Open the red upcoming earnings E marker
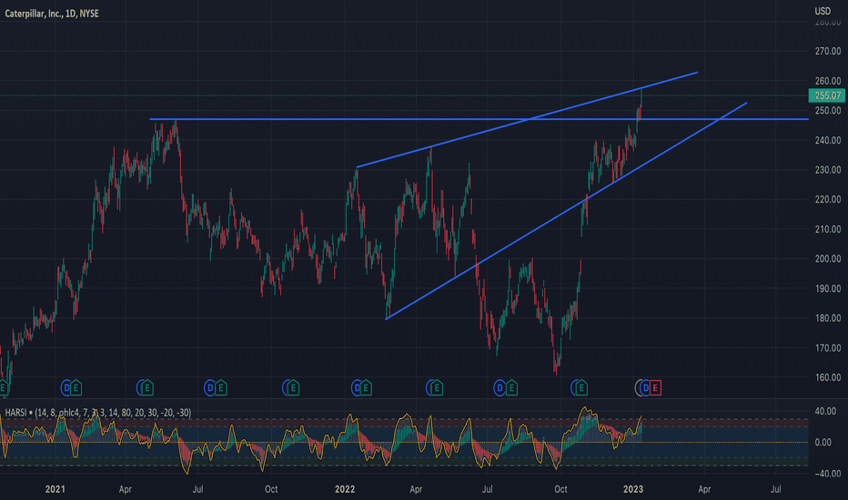This screenshot has height=500, width=848. (655, 387)
